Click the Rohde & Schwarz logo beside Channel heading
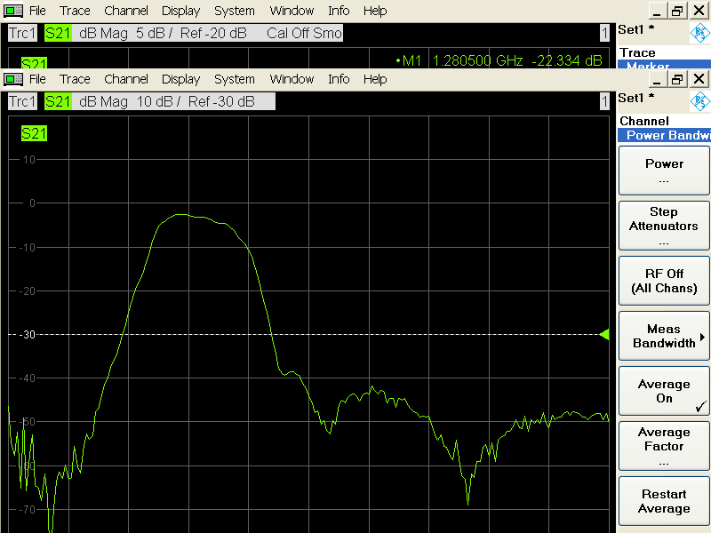 coord(700,100)
